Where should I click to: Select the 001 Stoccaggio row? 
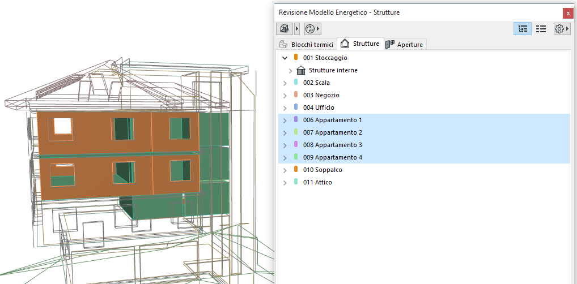click(424, 58)
